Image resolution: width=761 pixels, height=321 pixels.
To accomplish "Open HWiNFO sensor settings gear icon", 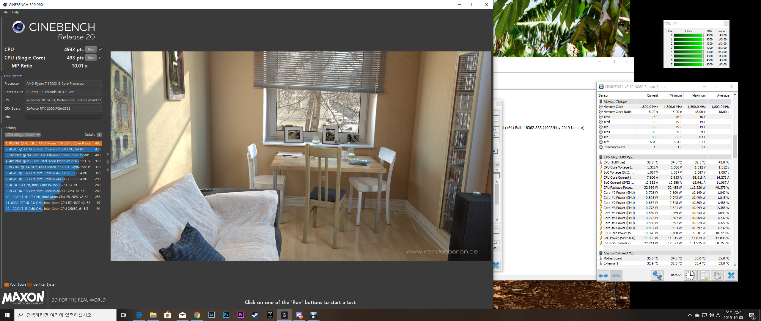I will tap(717, 276).
